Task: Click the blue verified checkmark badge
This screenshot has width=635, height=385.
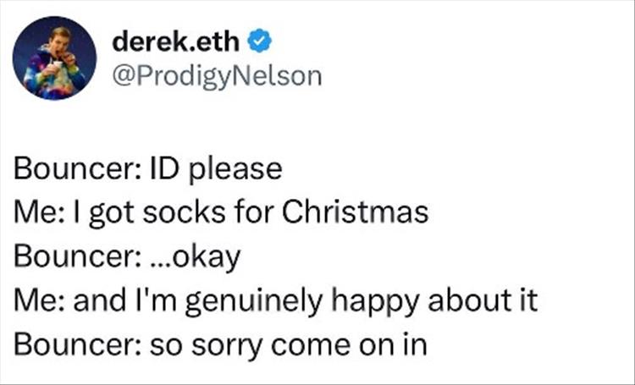Action: (260, 41)
